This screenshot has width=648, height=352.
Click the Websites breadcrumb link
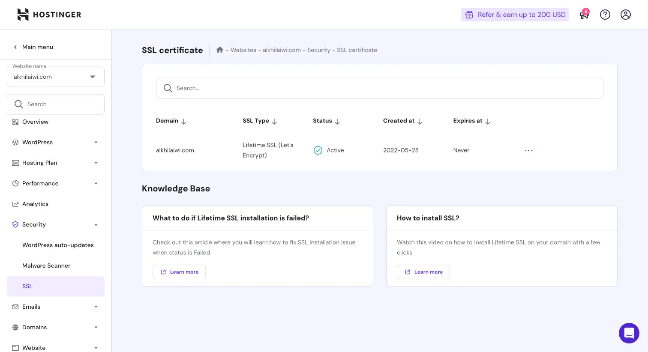pyautogui.click(x=243, y=50)
